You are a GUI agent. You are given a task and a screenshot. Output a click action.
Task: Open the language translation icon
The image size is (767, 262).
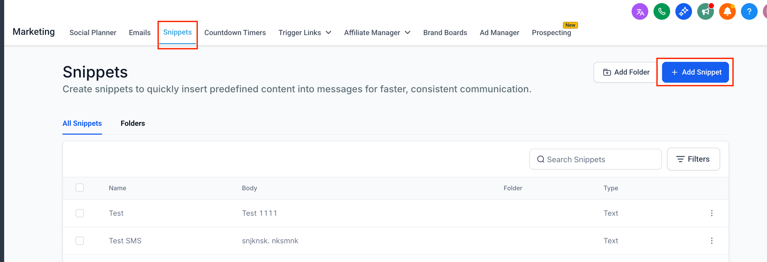tap(640, 12)
